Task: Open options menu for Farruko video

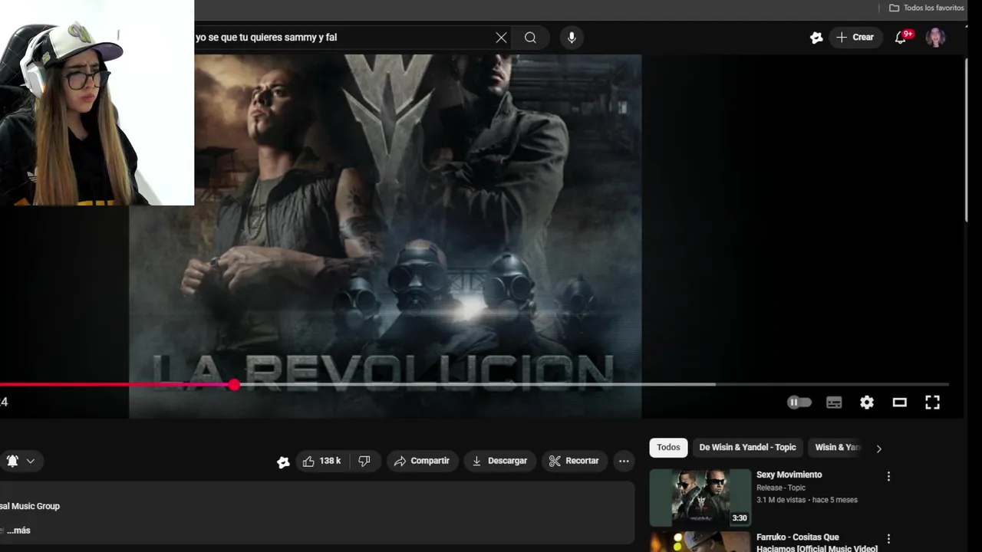Action: pyautogui.click(x=888, y=539)
